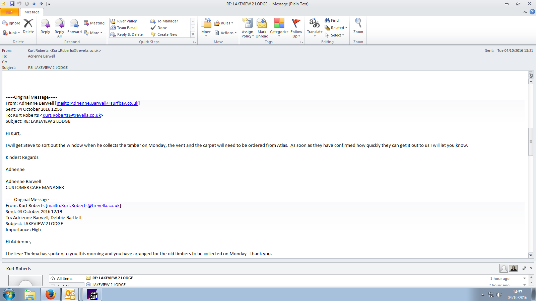Collapse the People Pane with the chevron
This screenshot has width=536, height=301.
pyautogui.click(x=531, y=268)
